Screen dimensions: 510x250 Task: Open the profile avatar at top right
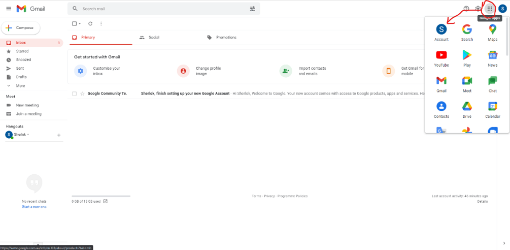tap(502, 9)
